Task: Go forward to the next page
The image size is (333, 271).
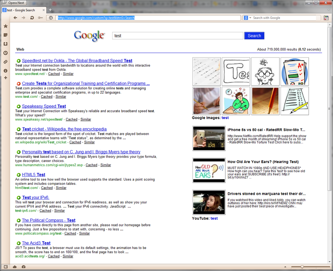Action: [23, 18]
